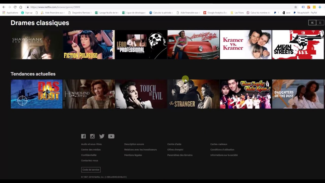Open the Récapitulatif - PayPal bookmark
The height and width of the screenshot is (183, 325).
point(305,13)
